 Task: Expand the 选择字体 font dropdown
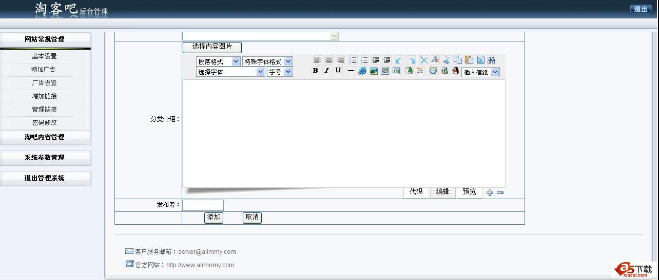(x=230, y=72)
